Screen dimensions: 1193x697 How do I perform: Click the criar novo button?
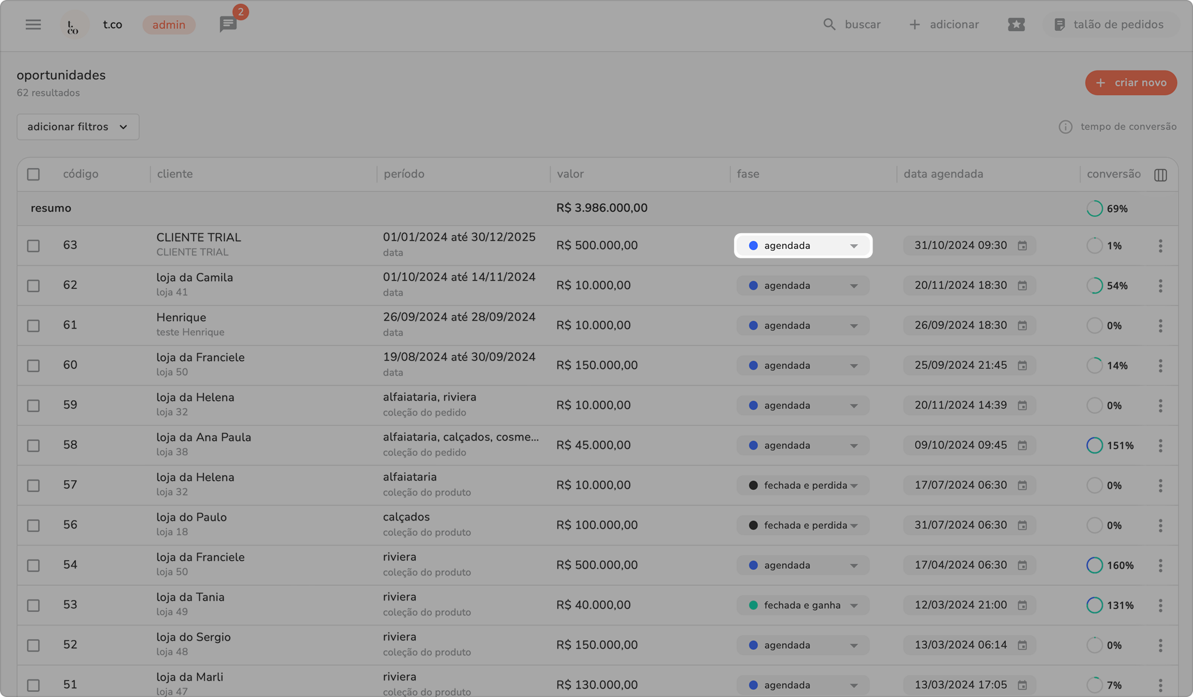[x=1131, y=83]
